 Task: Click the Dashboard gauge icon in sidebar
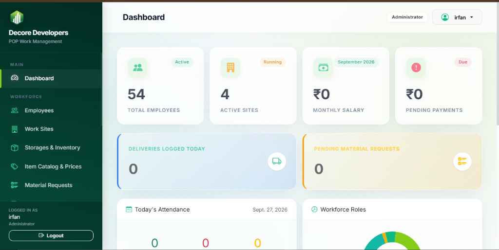tap(15, 78)
